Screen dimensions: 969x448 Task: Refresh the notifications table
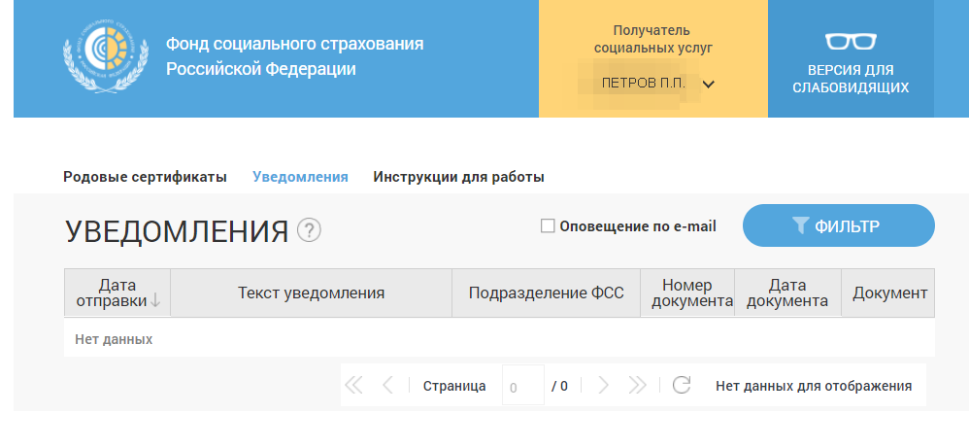point(682,386)
